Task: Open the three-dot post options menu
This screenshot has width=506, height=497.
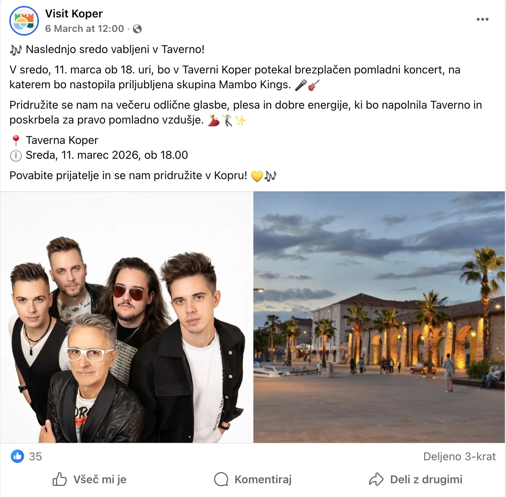Action: pyautogui.click(x=482, y=19)
